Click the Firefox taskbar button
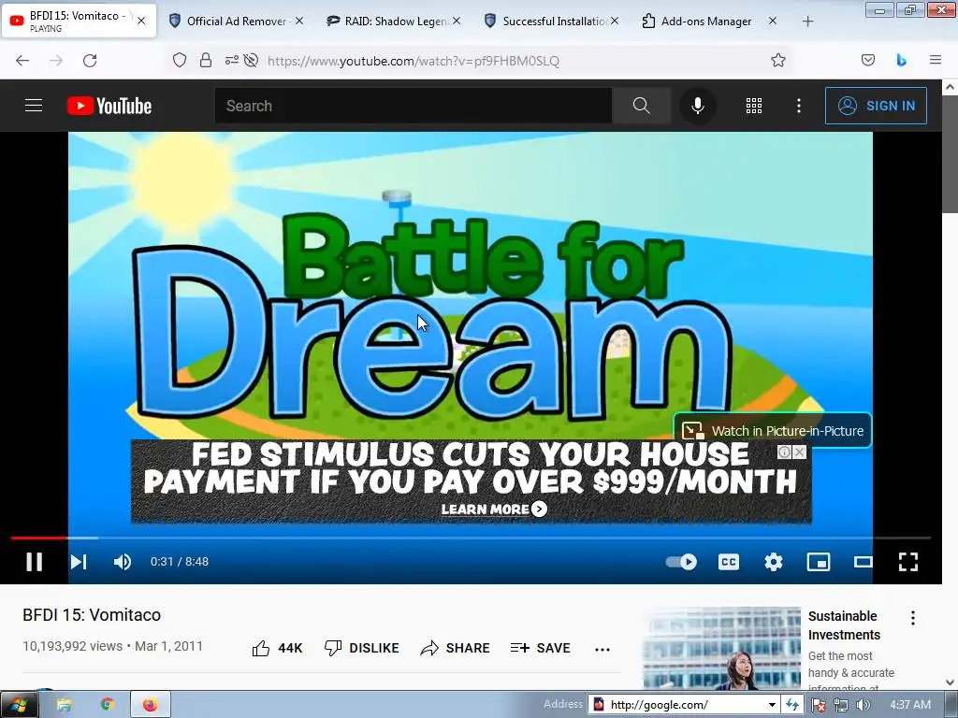958x718 pixels. [x=151, y=705]
